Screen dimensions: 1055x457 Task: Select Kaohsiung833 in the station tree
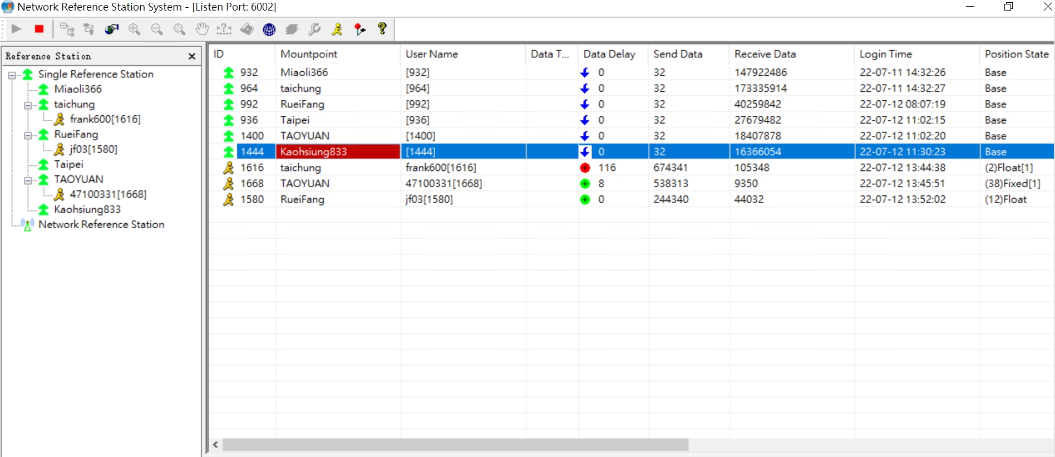(87, 209)
